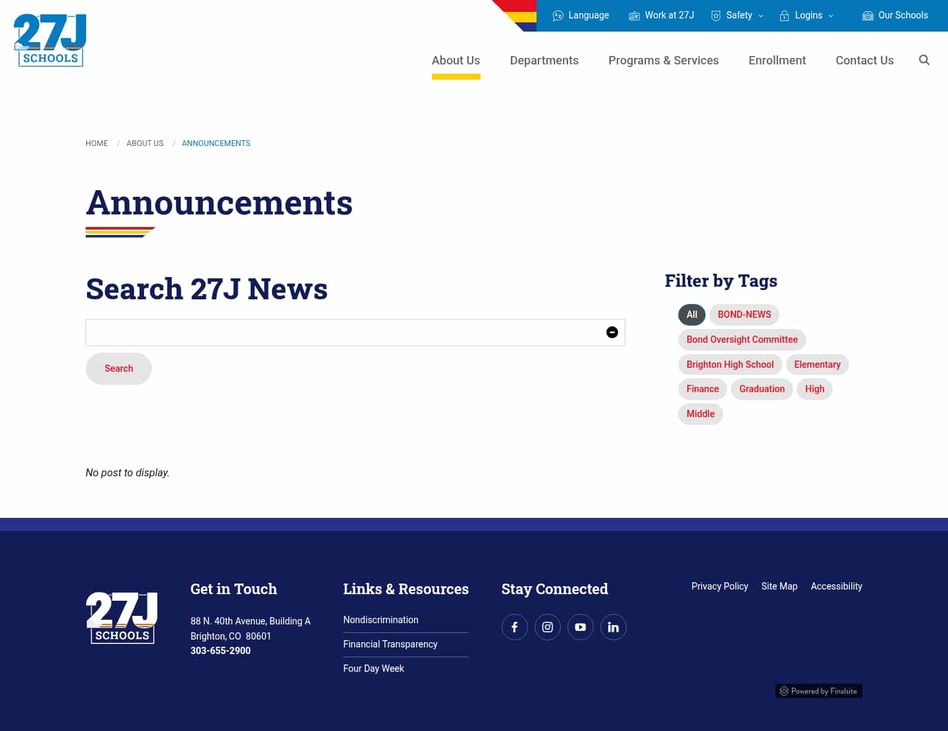Filter by Brighton High School tag
Image resolution: width=948 pixels, height=731 pixels.
click(x=730, y=365)
